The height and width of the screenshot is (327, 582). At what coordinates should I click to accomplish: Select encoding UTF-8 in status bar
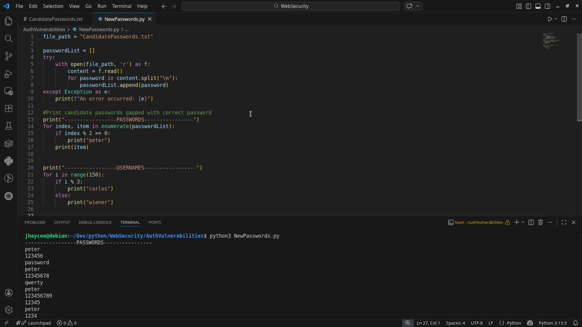pos(476,323)
